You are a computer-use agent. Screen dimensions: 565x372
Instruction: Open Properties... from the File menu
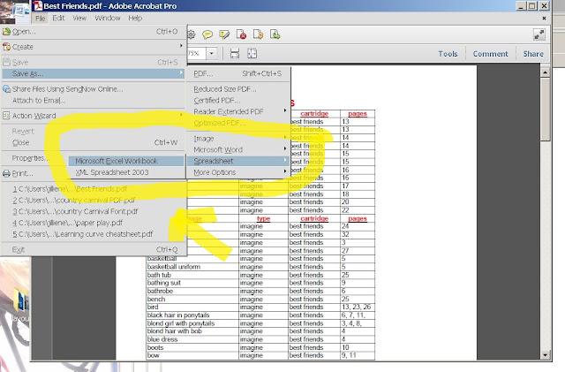tap(34, 158)
